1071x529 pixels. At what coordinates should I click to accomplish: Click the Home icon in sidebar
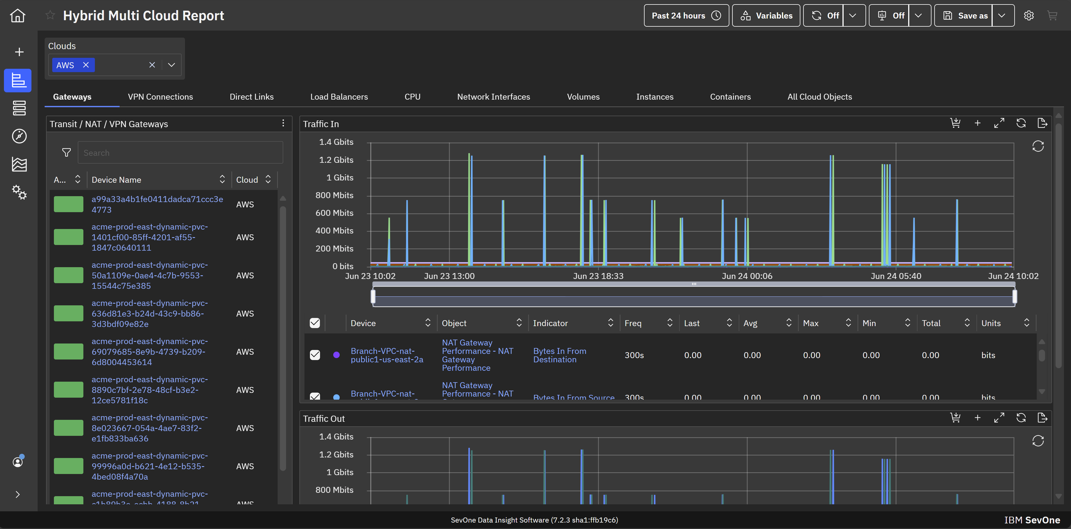(x=17, y=16)
